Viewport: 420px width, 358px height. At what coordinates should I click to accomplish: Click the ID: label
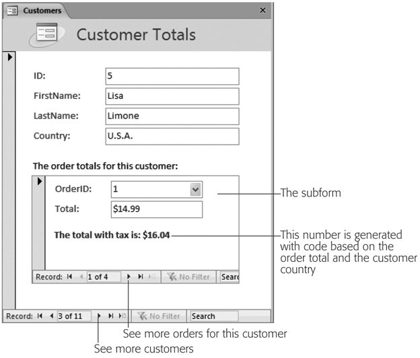pos(40,76)
